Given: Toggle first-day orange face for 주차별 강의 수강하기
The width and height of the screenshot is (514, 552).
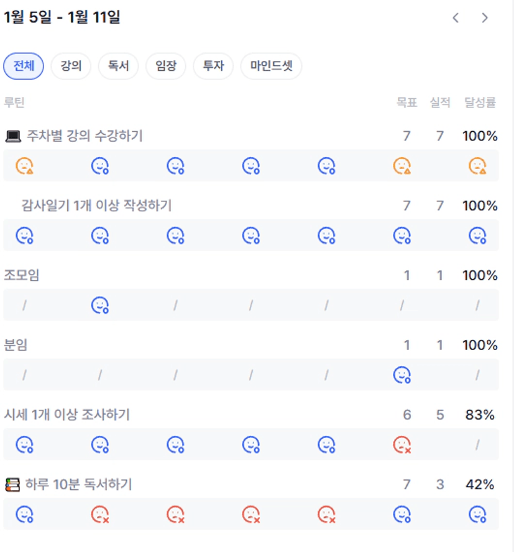Looking at the screenshot, I should (25, 166).
